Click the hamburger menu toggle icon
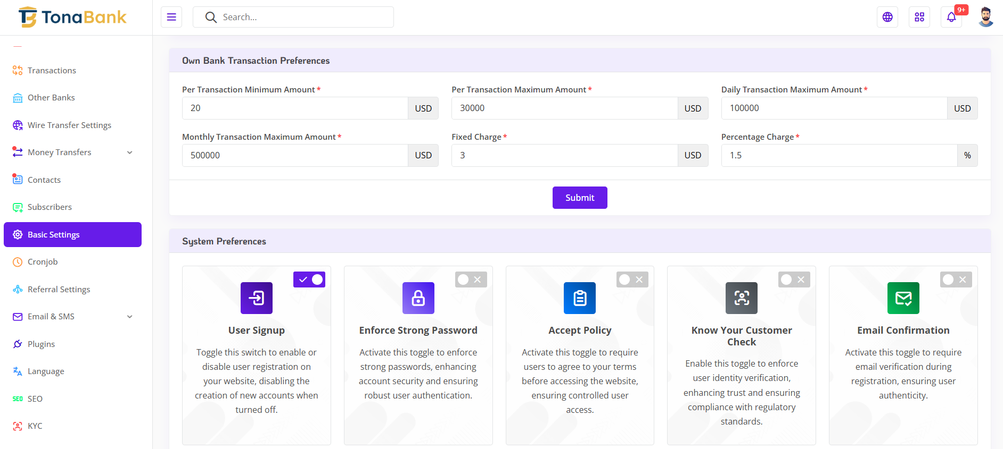Image resolution: width=1003 pixels, height=449 pixels. [171, 17]
